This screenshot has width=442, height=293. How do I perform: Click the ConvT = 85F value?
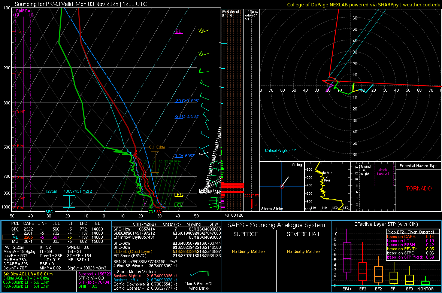[51, 256]
